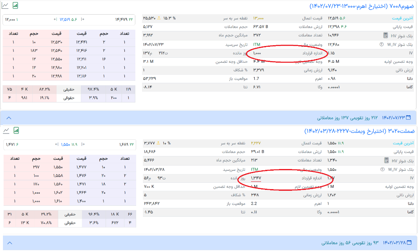Click buy price ۱۲,۴۱۶ in order book
This screenshot has height=251, width=419.
[x=82, y=51]
